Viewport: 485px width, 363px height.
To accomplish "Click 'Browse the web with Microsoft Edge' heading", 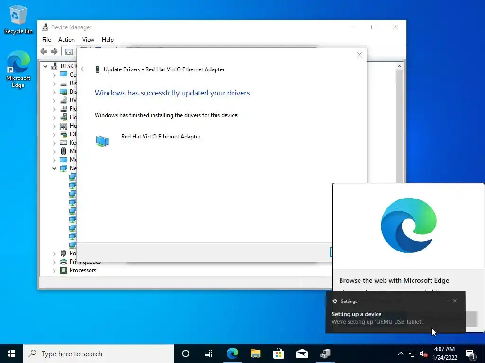I will 394,281.
